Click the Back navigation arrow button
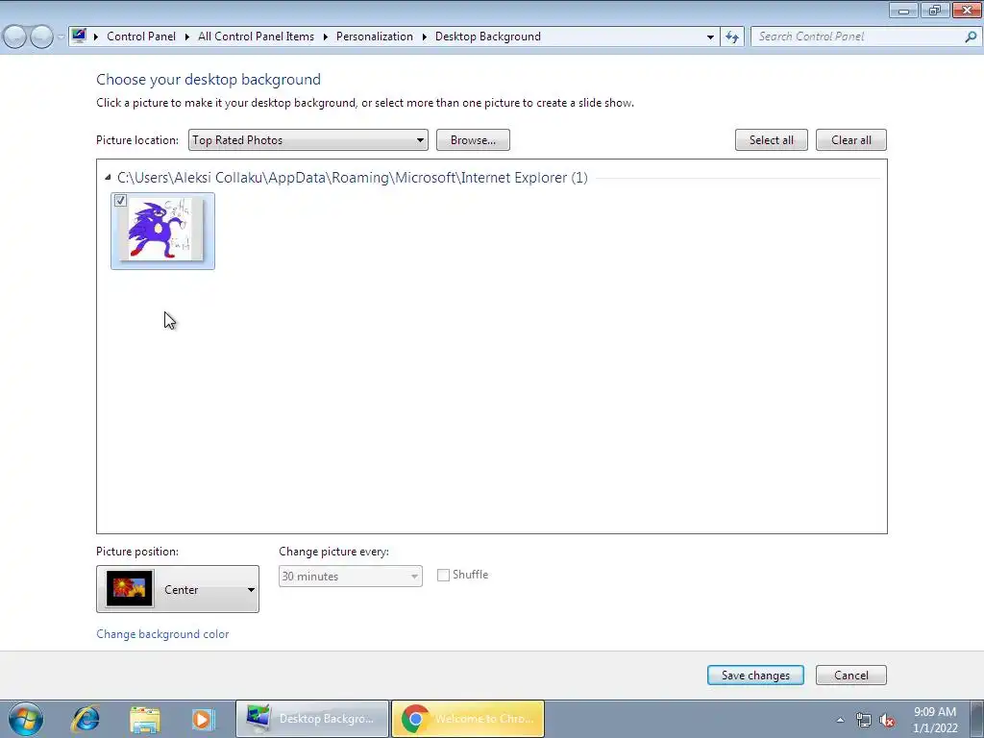984x738 pixels. (x=15, y=37)
